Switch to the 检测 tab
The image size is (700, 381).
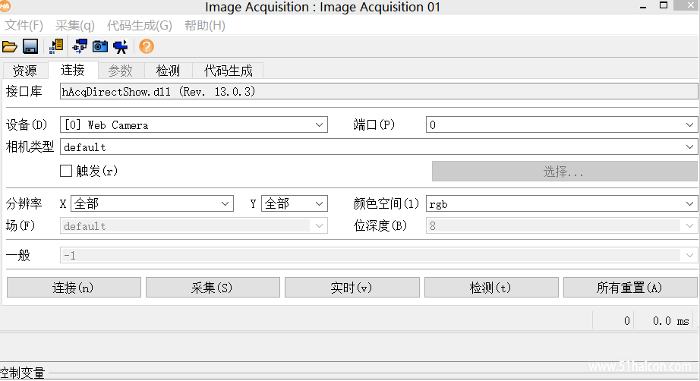[169, 71]
